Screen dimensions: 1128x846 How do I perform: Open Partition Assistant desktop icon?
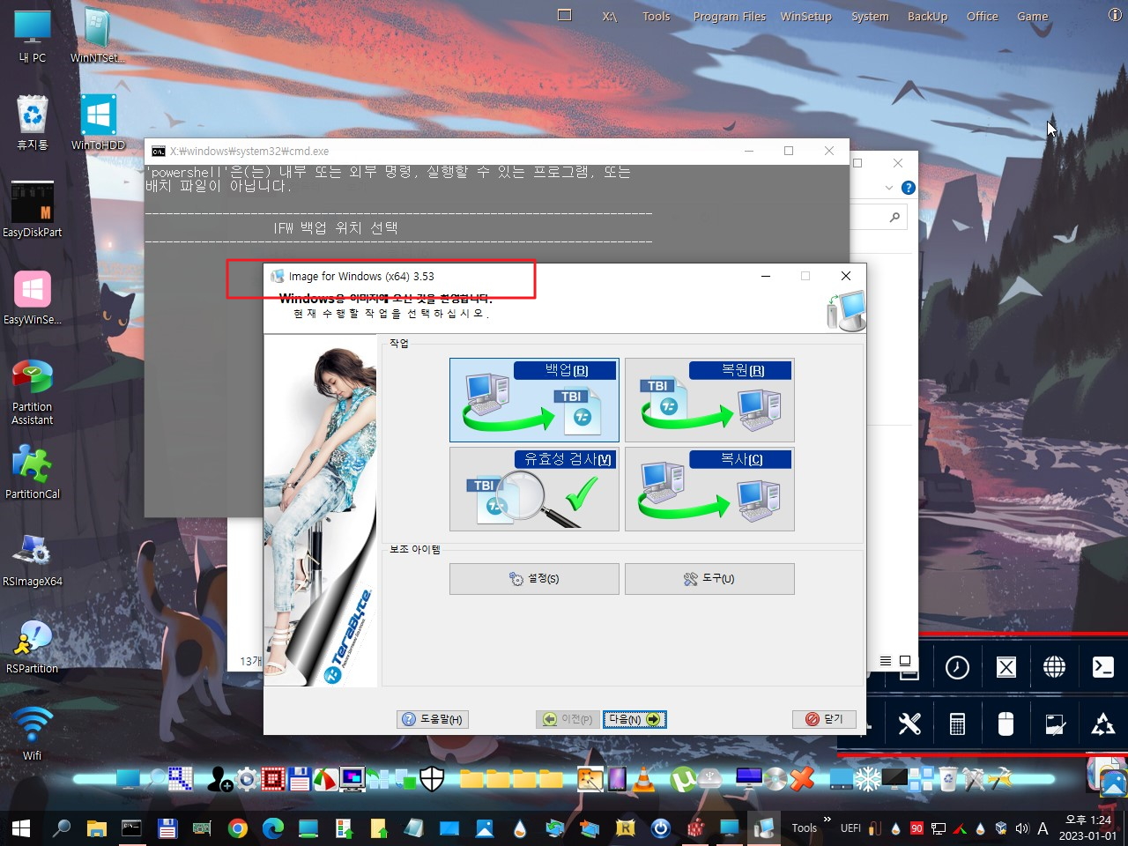click(33, 392)
